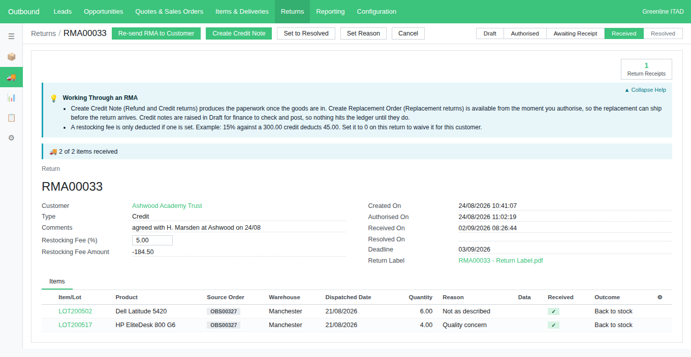Open Greenline ITAD user menu
The image size is (691, 357).
(x=663, y=12)
